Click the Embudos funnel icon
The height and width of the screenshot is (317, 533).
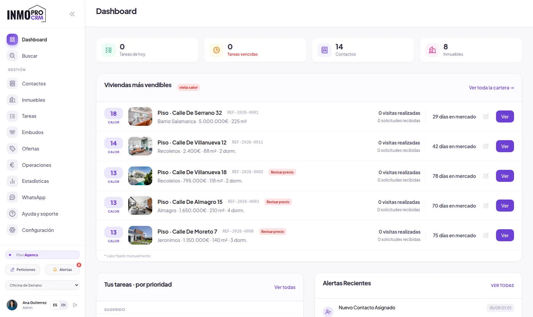pos(12,133)
